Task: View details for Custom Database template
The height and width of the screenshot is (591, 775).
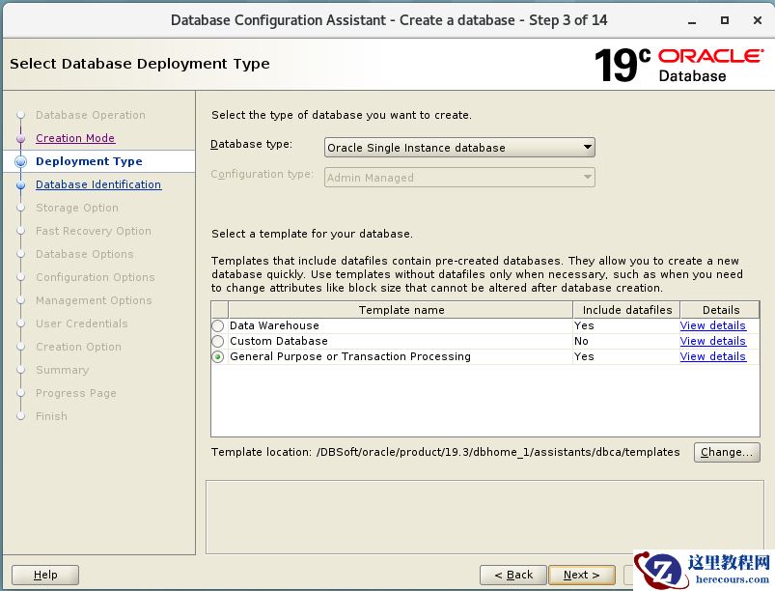Action: [712, 341]
